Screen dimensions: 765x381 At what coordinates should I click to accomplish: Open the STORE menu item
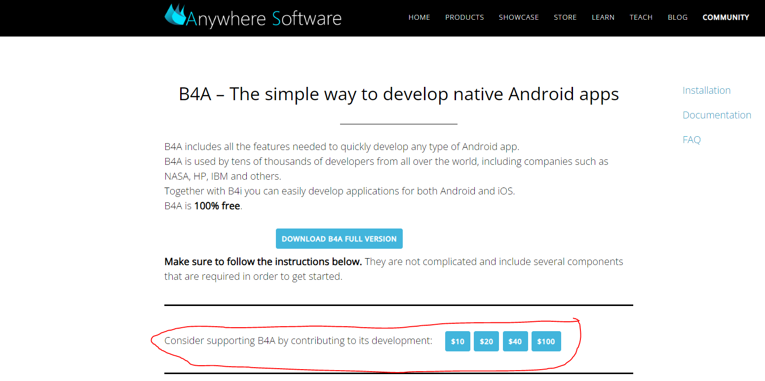pyautogui.click(x=565, y=17)
